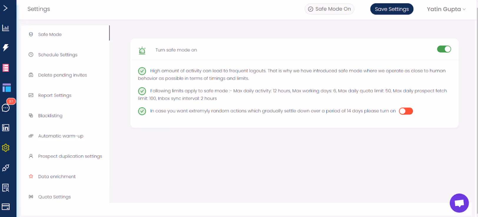This screenshot has width=478, height=217.
Task: Click the green check beside 'High amount of activity'
Action: (142, 71)
